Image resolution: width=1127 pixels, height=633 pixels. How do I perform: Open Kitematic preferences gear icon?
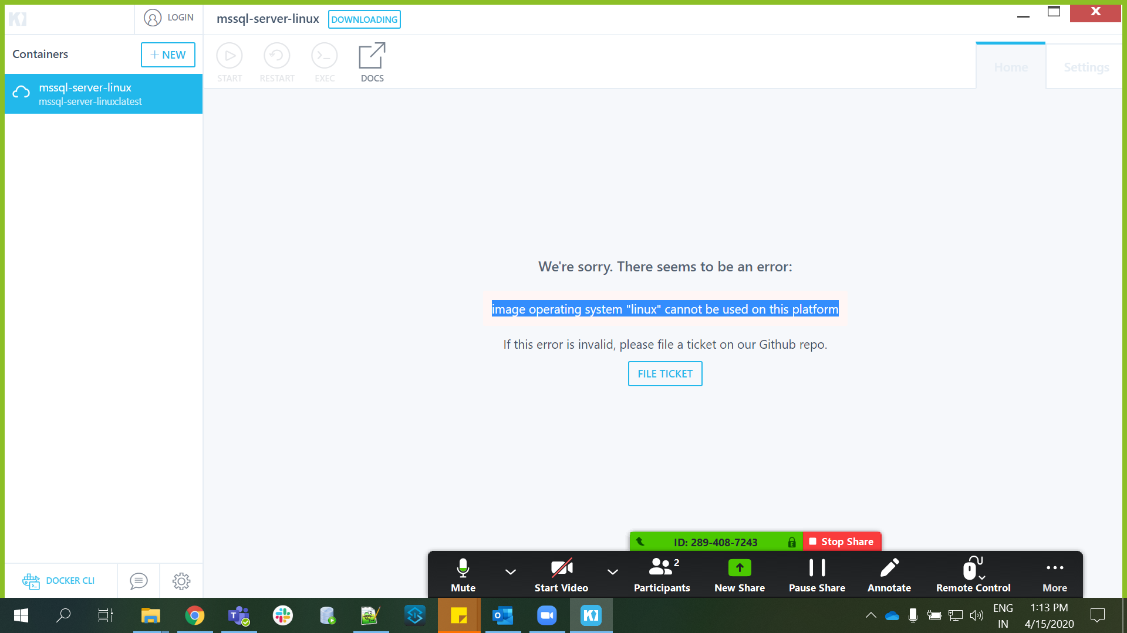(181, 581)
